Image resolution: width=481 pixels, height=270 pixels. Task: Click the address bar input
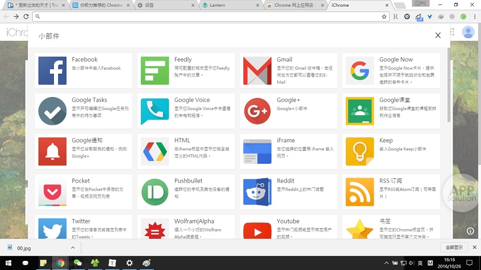click(x=211, y=16)
